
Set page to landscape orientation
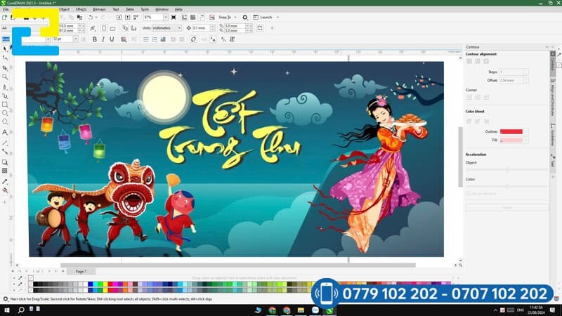[x=112, y=28]
